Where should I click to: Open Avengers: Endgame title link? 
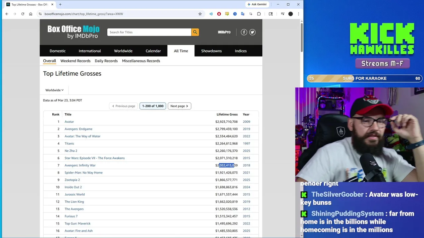[x=79, y=129]
